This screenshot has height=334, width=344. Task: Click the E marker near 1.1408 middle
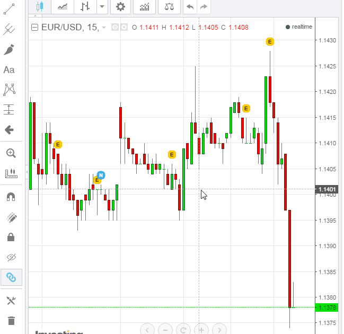tap(172, 155)
